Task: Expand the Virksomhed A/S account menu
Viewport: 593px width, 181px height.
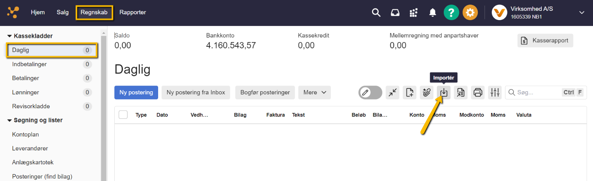Action: (x=581, y=13)
